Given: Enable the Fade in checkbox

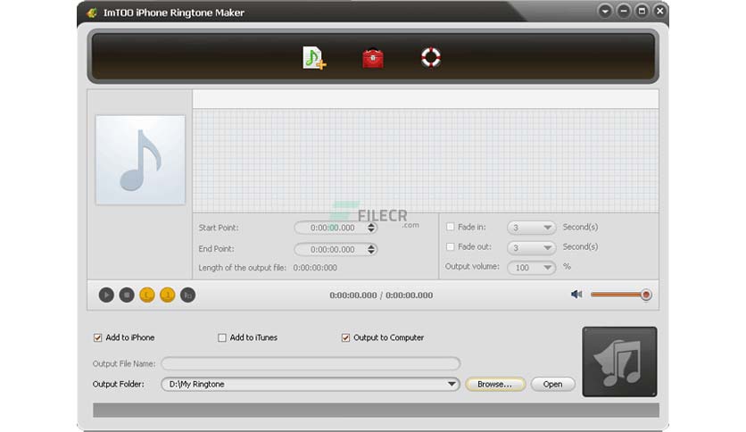Looking at the screenshot, I should tap(450, 227).
